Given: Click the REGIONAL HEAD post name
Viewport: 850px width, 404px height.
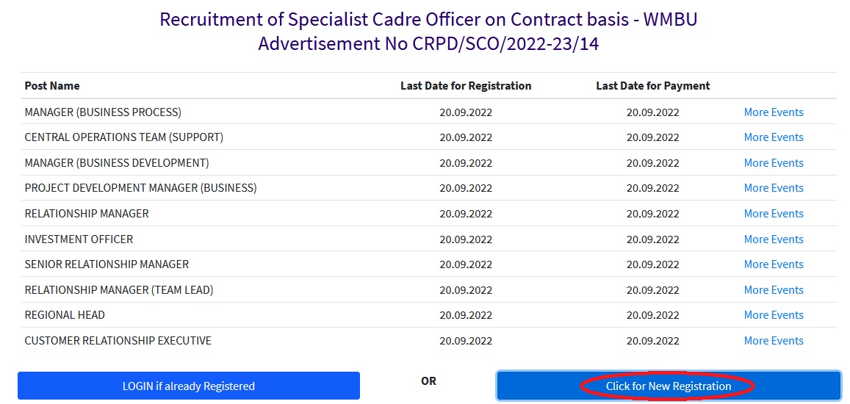Looking at the screenshot, I should (x=65, y=315).
